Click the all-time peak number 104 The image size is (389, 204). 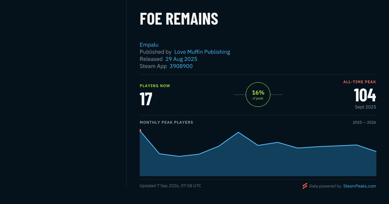[x=365, y=95]
